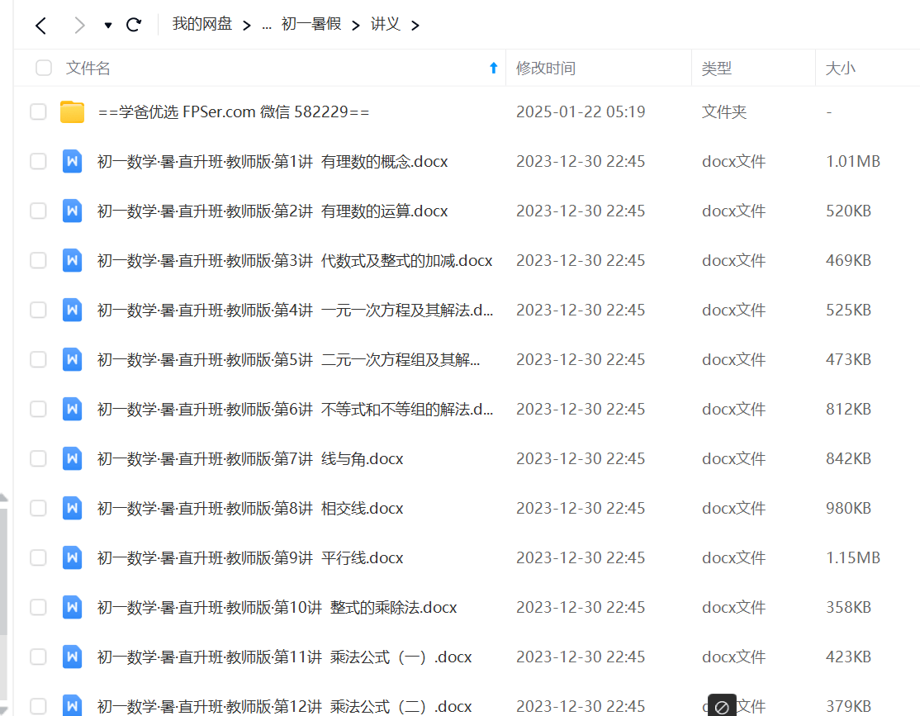Open the navigation history dropdown arrow
Screen dimensions: 920x716
click(x=108, y=26)
